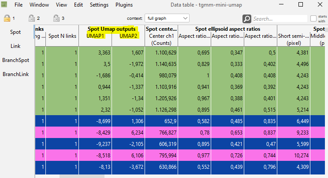Toggle lock group 2

coord(32,18)
